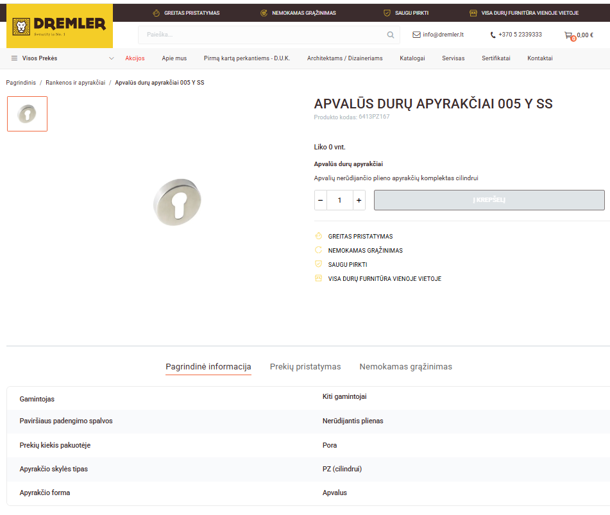The image size is (610, 515).
Task: Open the Katalogai menu item
Action: (x=412, y=58)
